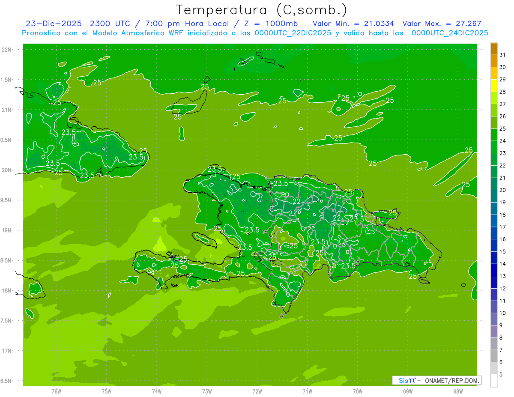Click the date text '23-Dic-2025'
The image size is (514, 397).
click(54, 24)
